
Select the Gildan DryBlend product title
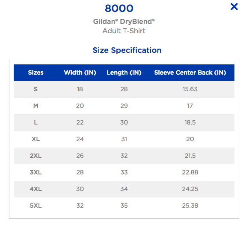pyautogui.click(x=124, y=21)
